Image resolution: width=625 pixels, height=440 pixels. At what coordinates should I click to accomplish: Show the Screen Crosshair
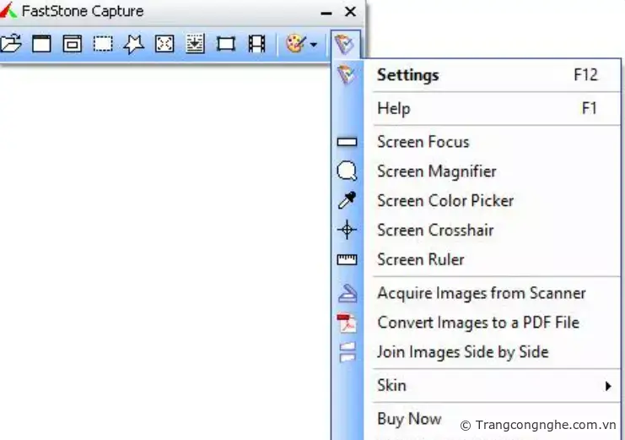pyautogui.click(x=435, y=230)
